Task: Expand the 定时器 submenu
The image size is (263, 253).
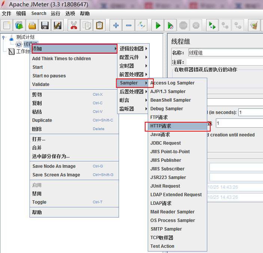Action: 133,66
